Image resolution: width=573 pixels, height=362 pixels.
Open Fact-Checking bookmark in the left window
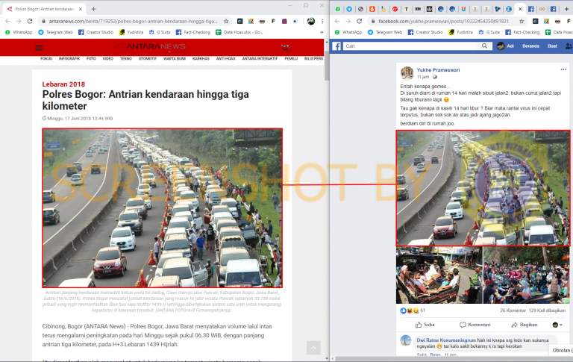tap(193, 32)
